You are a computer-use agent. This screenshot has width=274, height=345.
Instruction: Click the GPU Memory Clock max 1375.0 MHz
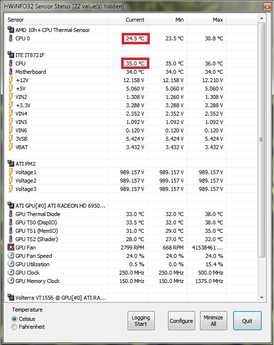(x=209, y=281)
